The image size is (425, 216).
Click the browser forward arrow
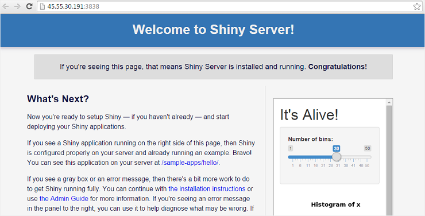[x=17, y=6]
